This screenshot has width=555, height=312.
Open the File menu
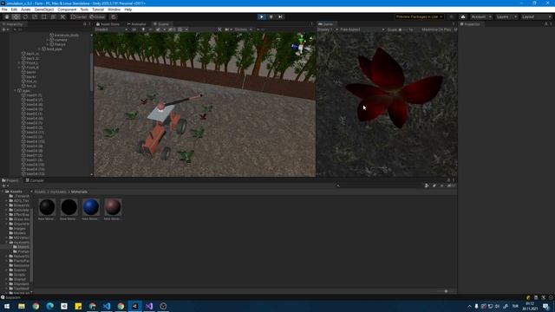click(x=4, y=10)
